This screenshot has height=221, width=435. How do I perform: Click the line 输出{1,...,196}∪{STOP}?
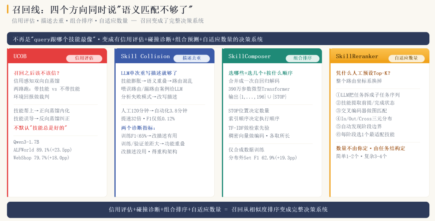[x=257, y=97]
